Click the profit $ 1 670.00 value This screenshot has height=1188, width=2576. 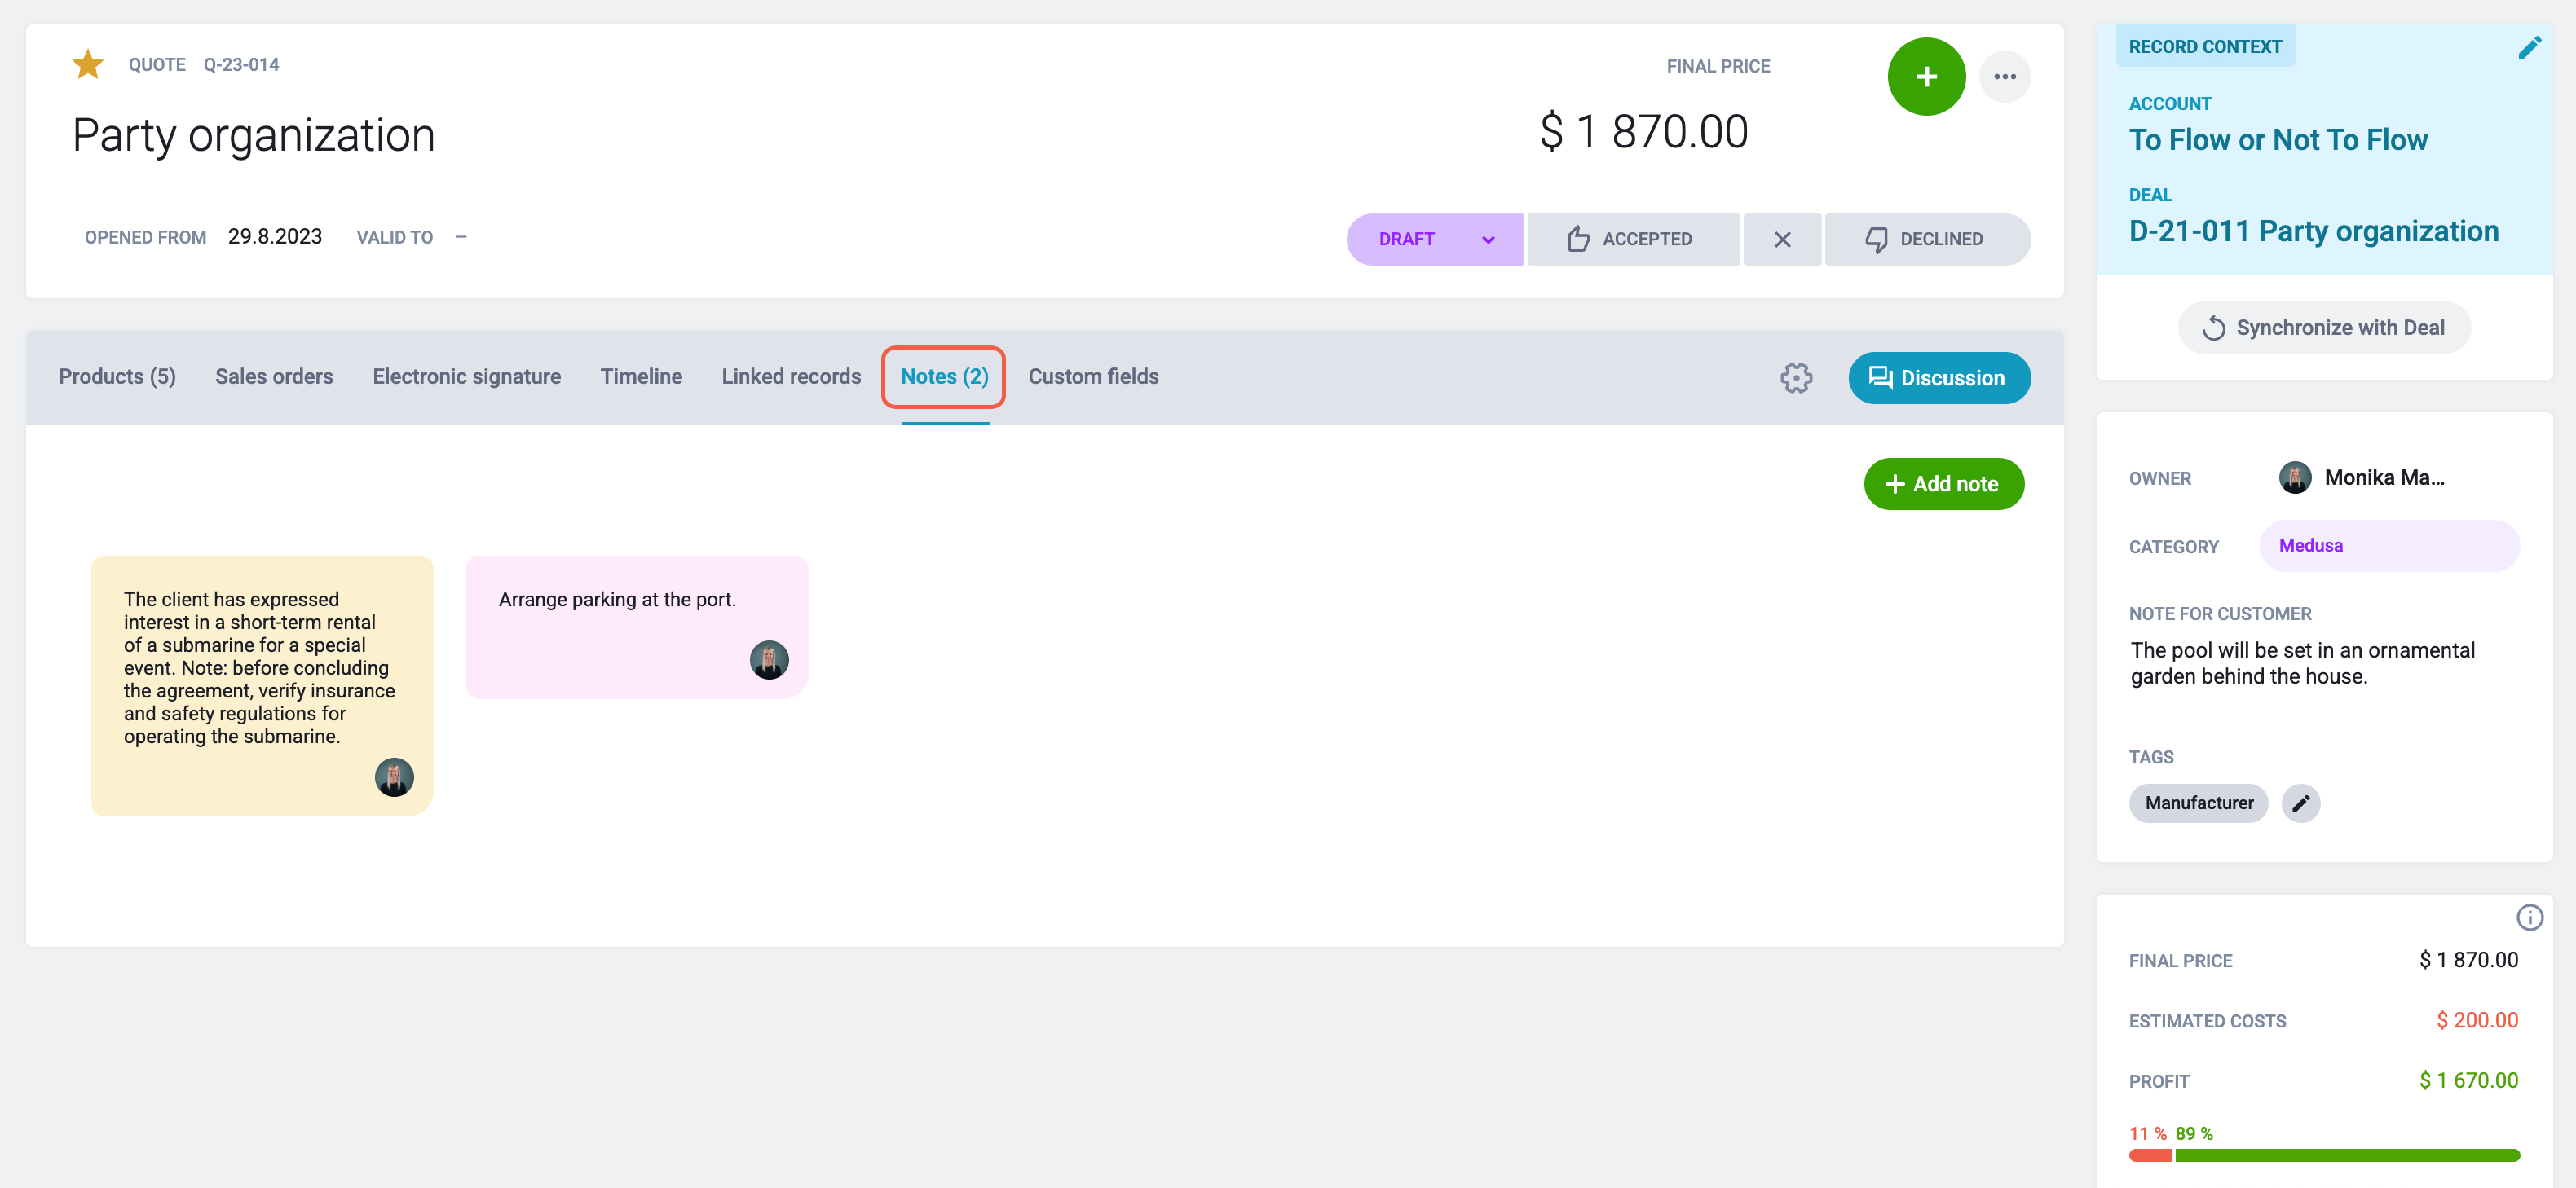click(x=2468, y=1081)
